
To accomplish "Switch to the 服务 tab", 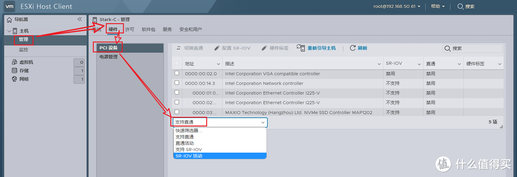I will (167, 29).
